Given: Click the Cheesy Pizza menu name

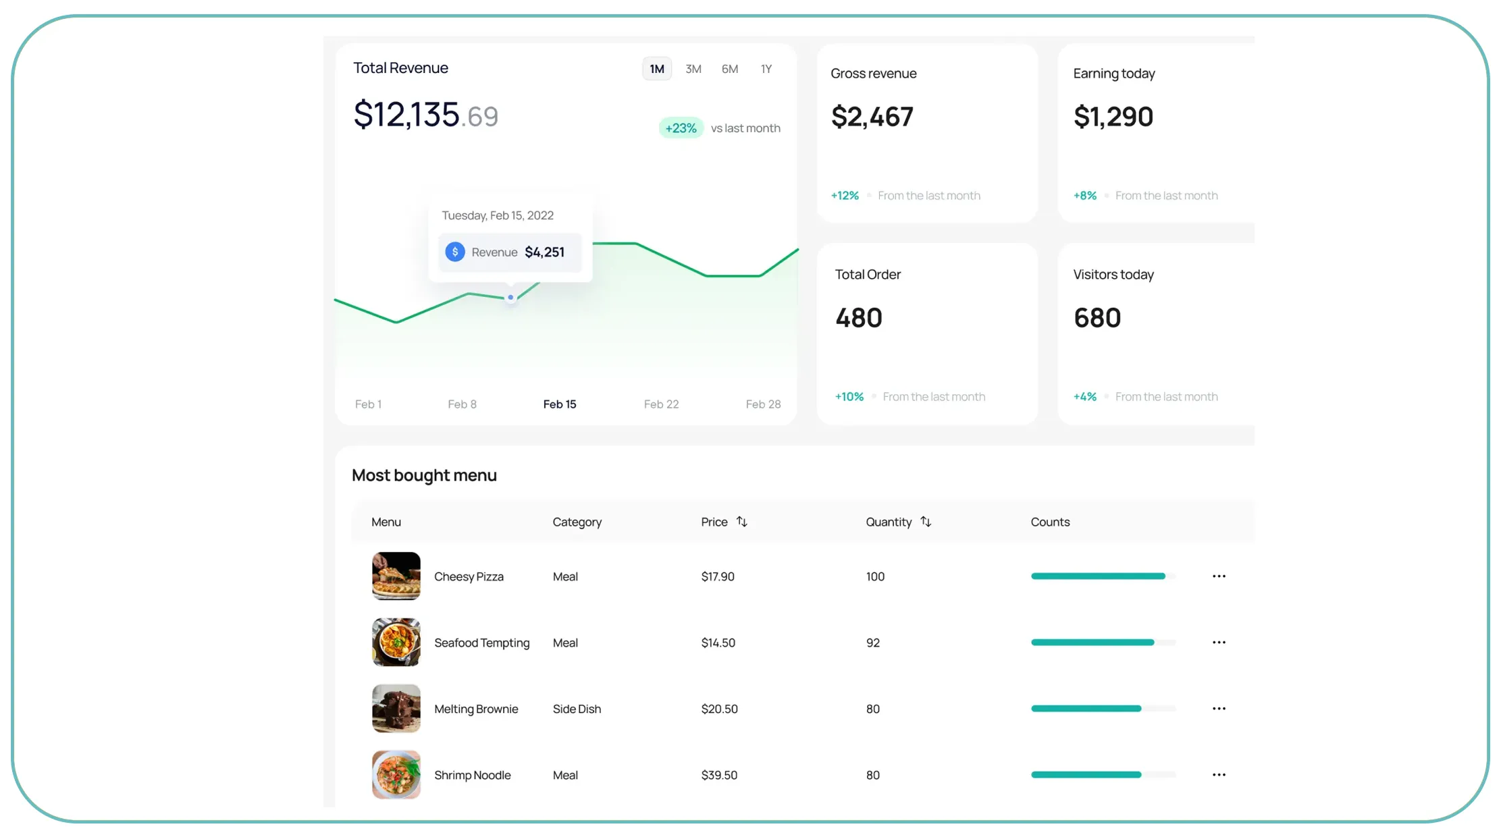Looking at the screenshot, I should [469, 576].
